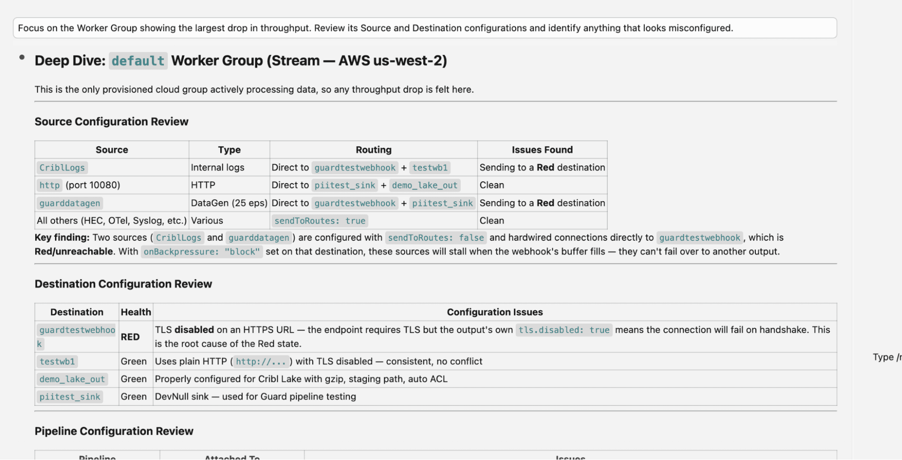Viewport: 902px width, 460px height.
Task: Click 'Clean' in the All others row
Action: point(492,221)
